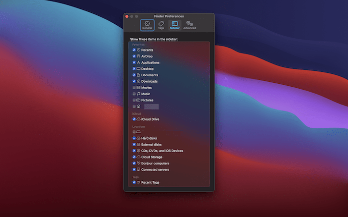The height and width of the screenshot is (217, 348).
Task: Close the Finder Preferences window
Action: [127, 16]
